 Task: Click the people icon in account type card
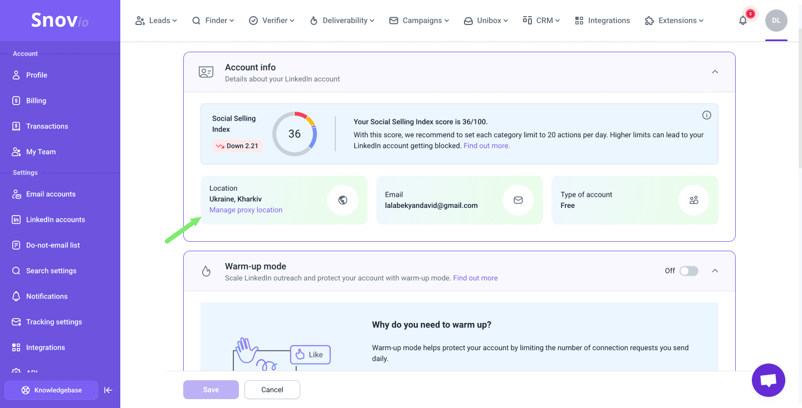click(x=693, y=200)
